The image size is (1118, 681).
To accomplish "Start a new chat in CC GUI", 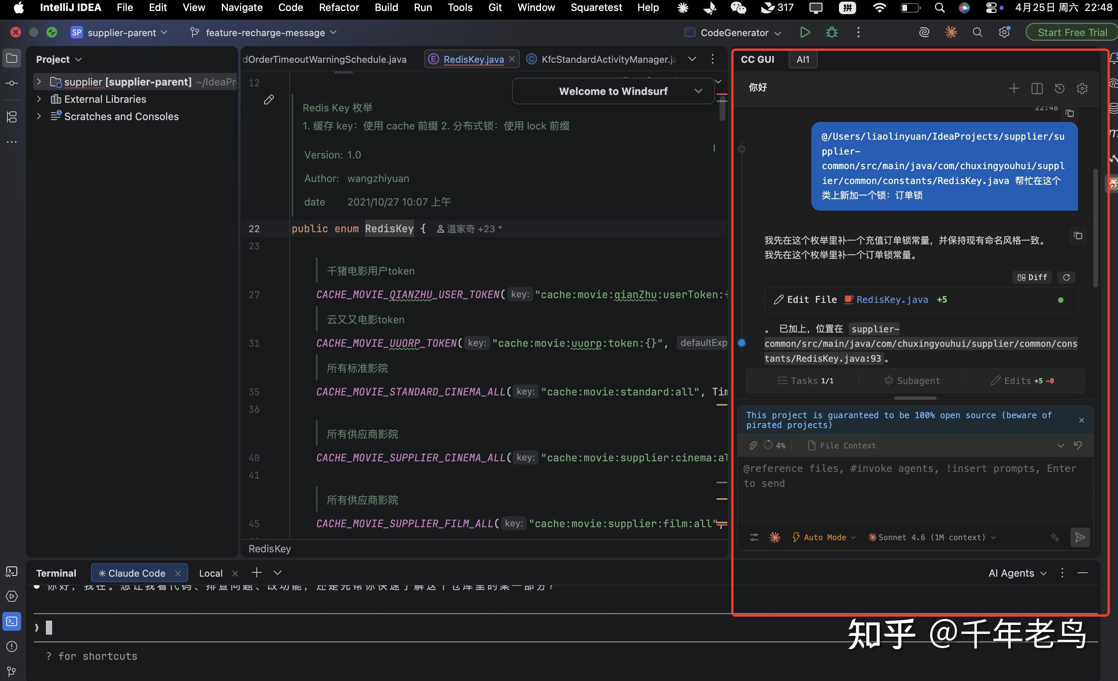I will click(x=1014, y=88).
